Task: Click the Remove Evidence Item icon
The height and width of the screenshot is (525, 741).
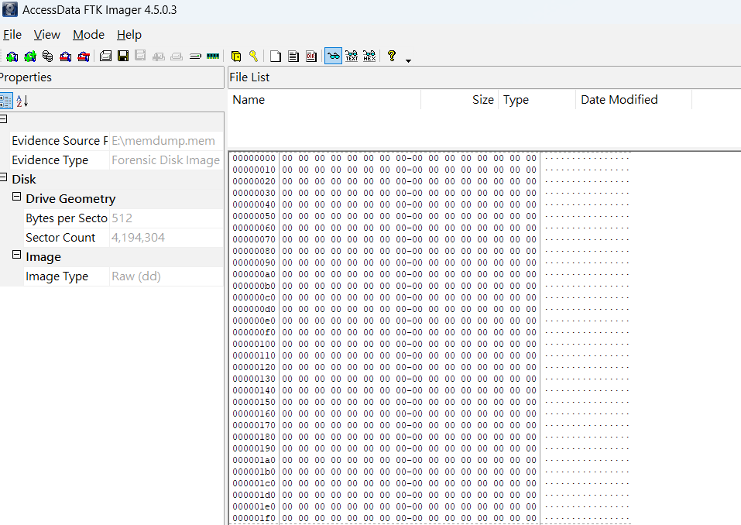Action: pos(66,57)
